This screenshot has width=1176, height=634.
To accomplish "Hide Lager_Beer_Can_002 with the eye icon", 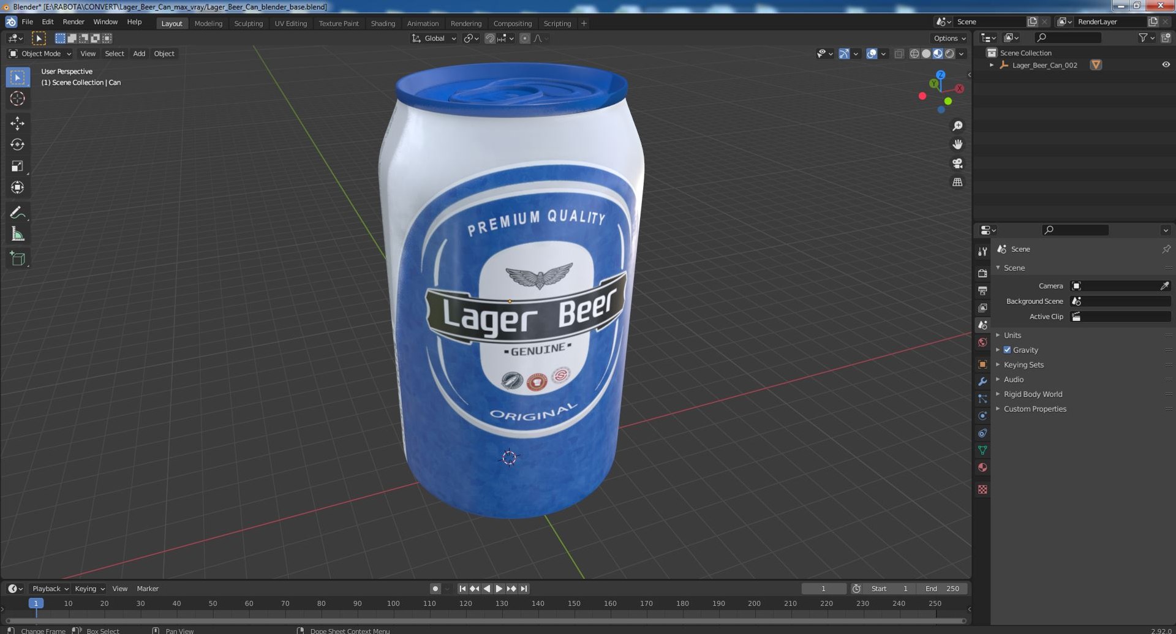I will point(1166,65).
